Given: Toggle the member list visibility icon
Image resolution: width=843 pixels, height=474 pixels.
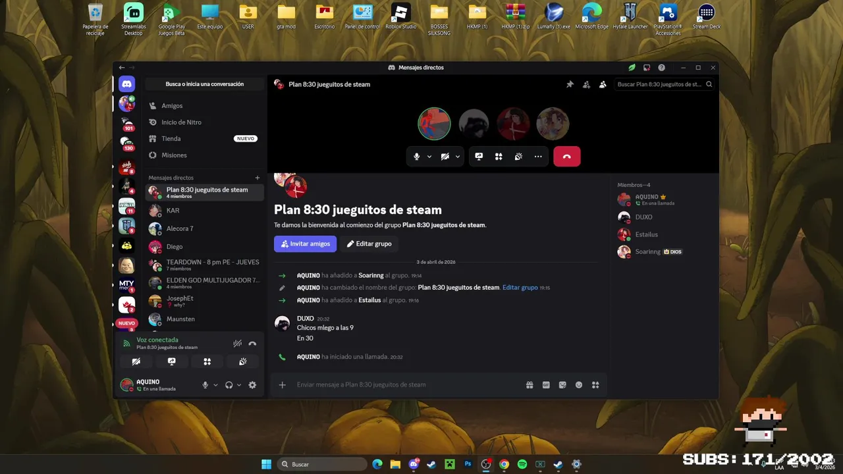Looking at the screenshot, I should (x=603, y=84).
